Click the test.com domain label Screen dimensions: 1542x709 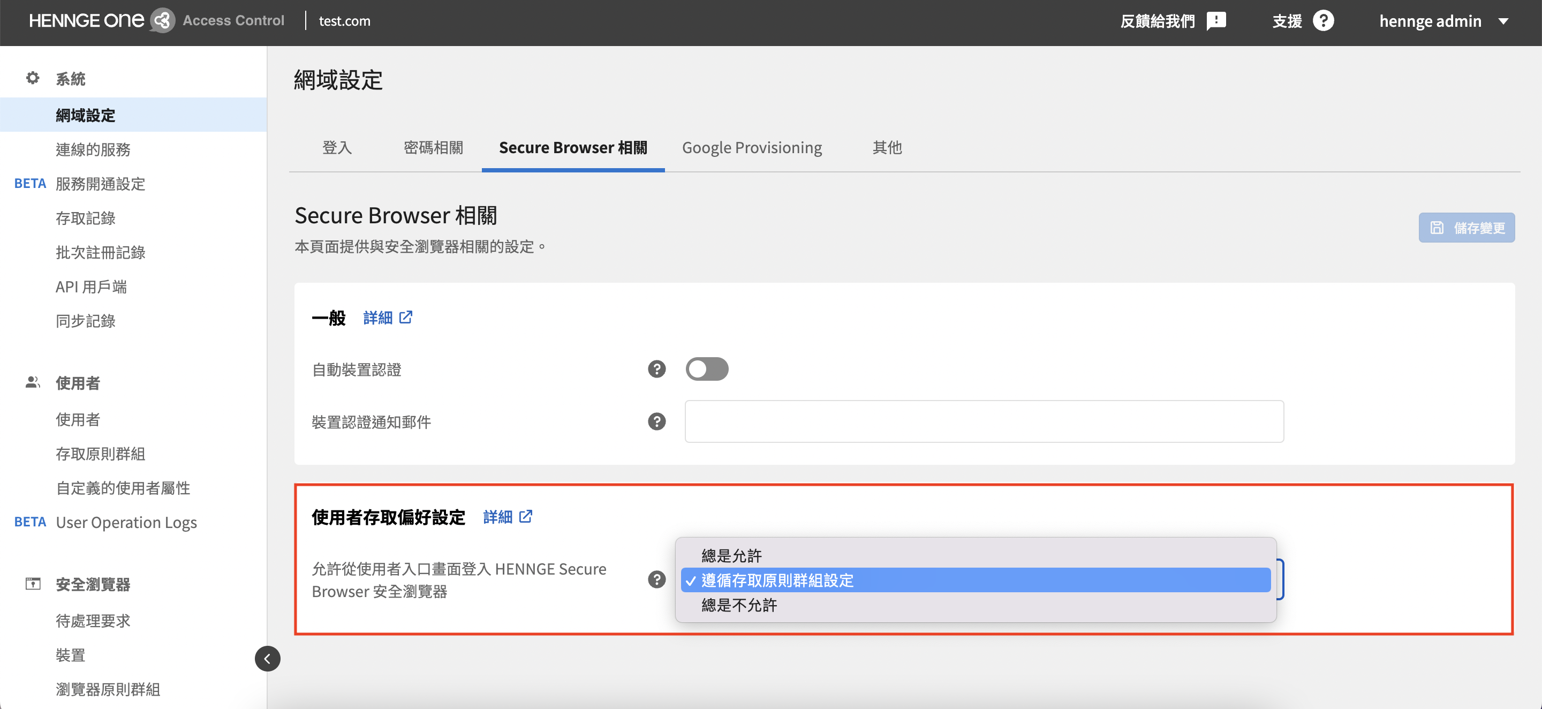click(x=345, y=21)
